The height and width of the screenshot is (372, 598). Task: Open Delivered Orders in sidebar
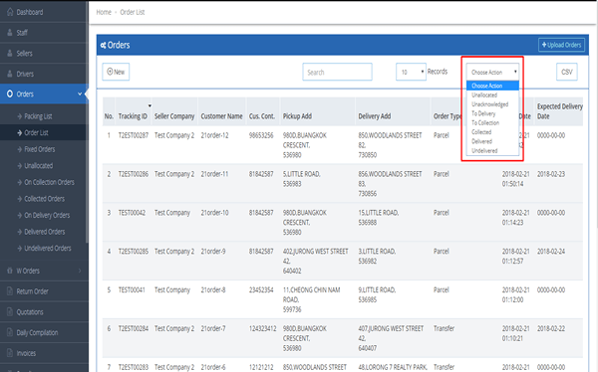45,232
